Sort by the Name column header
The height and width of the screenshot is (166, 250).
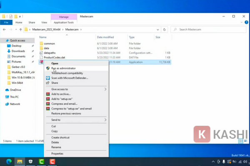click(x=43, y=37)
